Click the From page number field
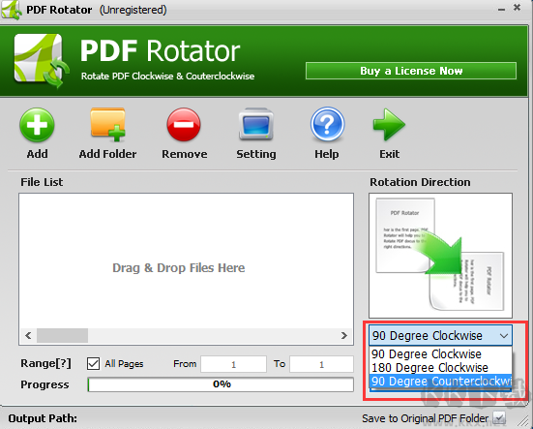Screen dimensions: 533x429 (x=233, y=364)
